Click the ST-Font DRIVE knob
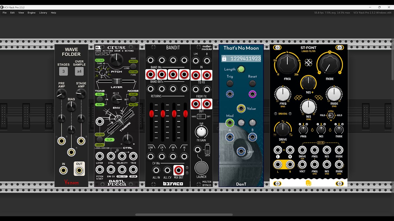This screenshot has height=221, width=394. tap(283, 129)
